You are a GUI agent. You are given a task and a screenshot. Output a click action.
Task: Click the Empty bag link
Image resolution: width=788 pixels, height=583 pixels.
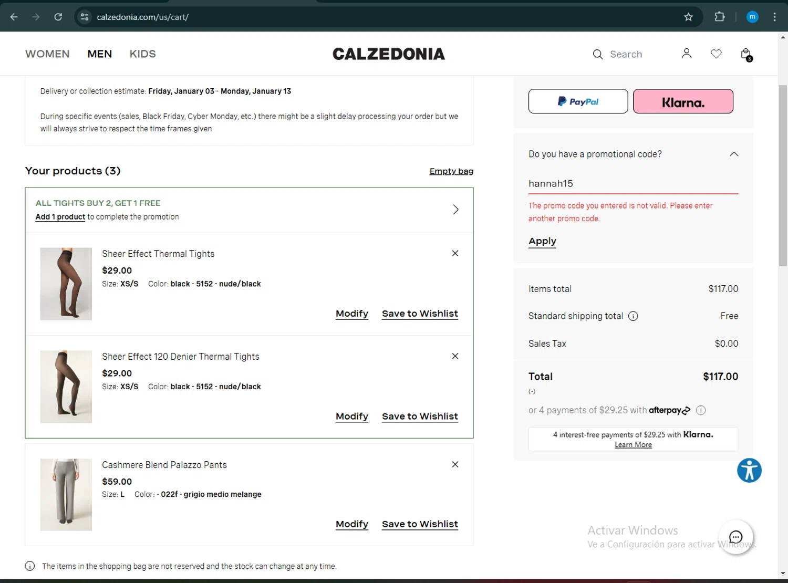click(x=451, y=171)
